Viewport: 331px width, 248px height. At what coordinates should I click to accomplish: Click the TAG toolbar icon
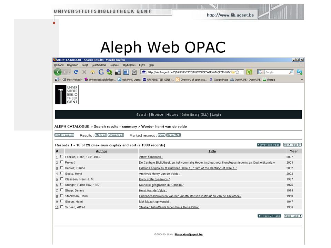coord(134,72)
